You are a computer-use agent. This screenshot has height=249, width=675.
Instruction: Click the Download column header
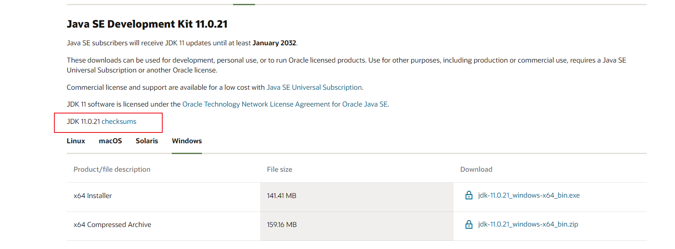coord(476,170)
